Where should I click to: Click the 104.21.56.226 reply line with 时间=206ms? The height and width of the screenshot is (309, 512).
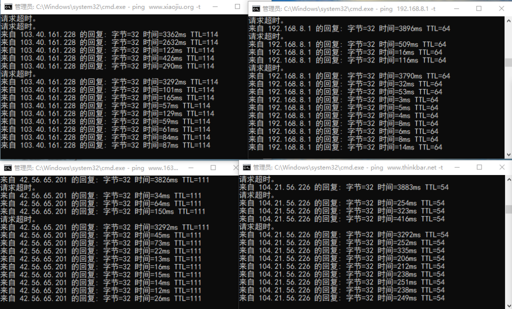pyautogui.click(x=342, y=258)
